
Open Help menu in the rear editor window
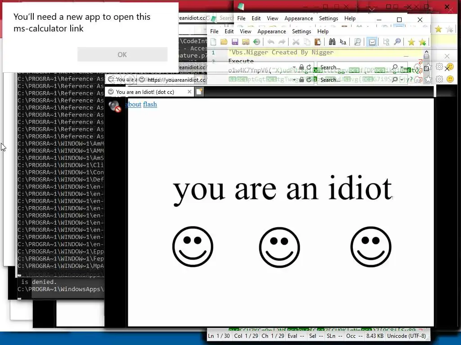(350, 18)
